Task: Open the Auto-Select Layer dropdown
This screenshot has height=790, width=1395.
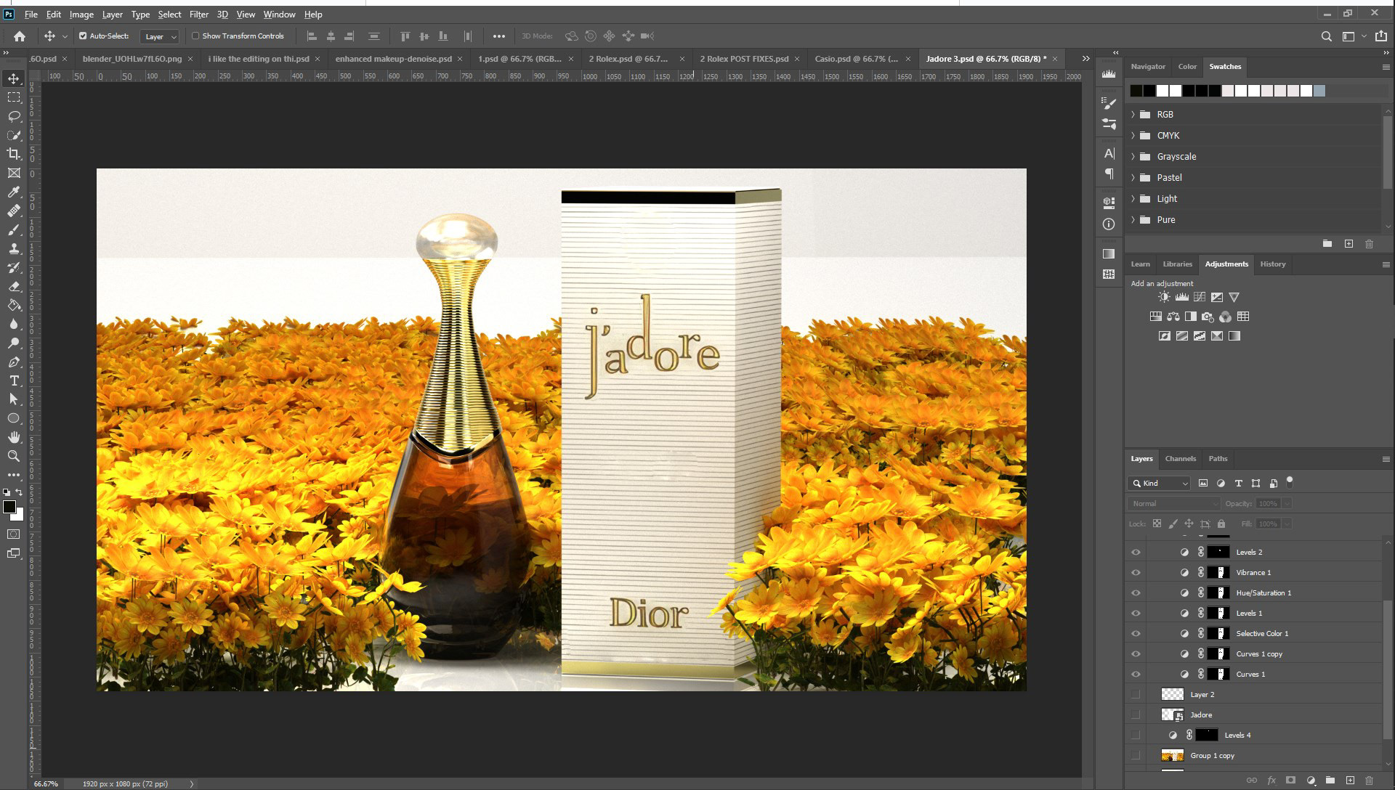Action: [x=160, y=36]
